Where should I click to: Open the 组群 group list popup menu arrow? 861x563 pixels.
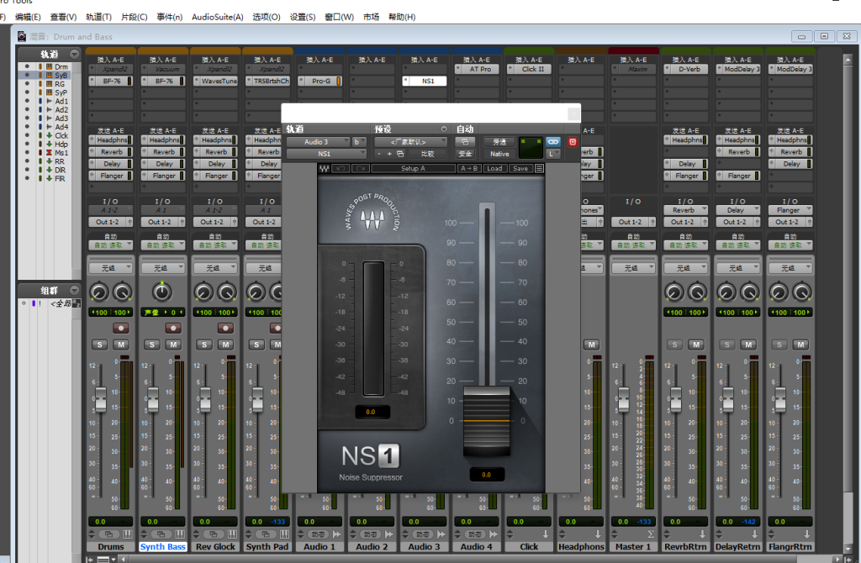tap(74, 290)
